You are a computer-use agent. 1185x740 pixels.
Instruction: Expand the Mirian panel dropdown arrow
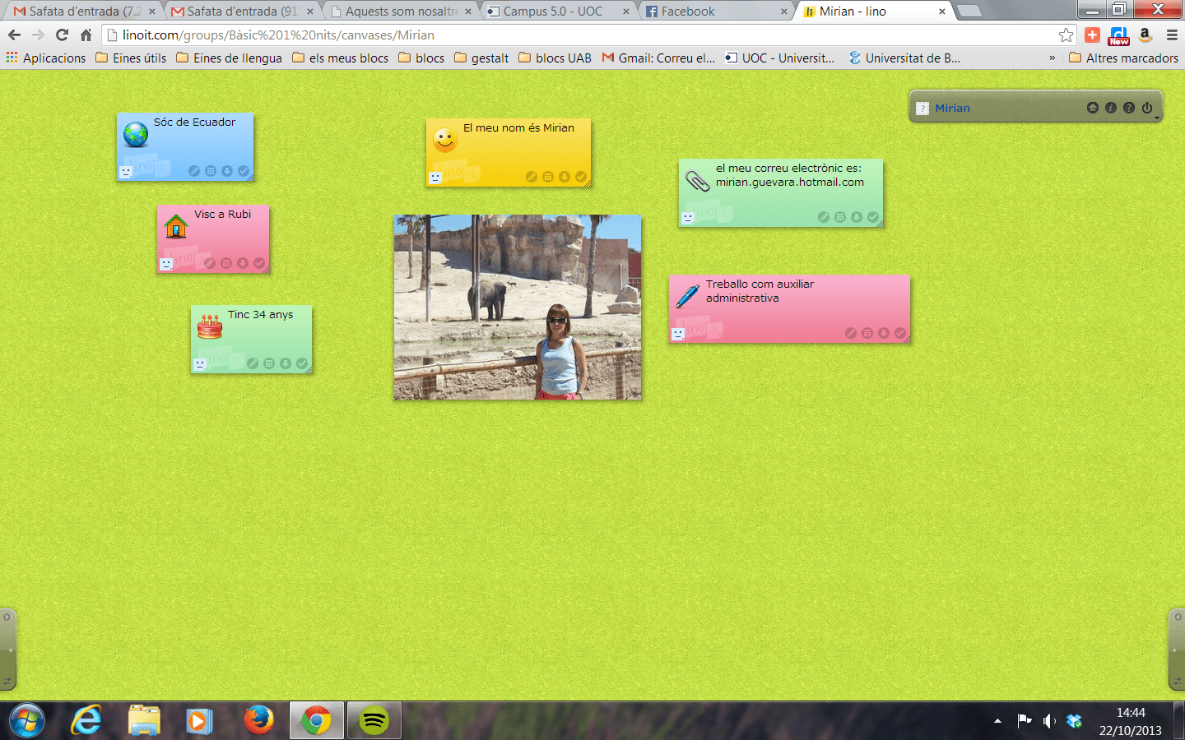pyautogui.click(x=1157, y=118)
